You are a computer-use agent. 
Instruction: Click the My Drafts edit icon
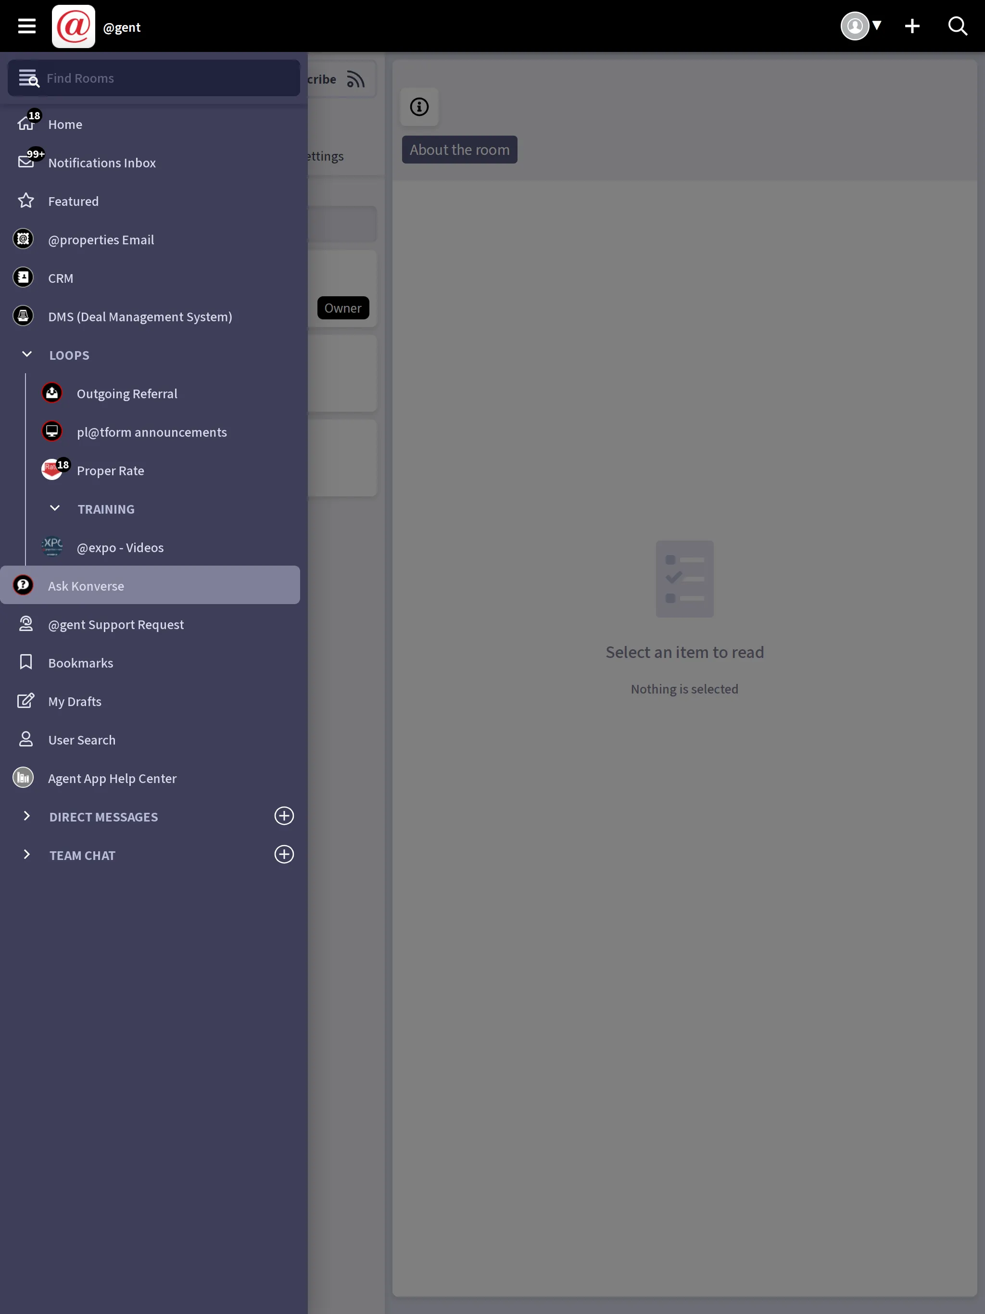tap(25, 701)
